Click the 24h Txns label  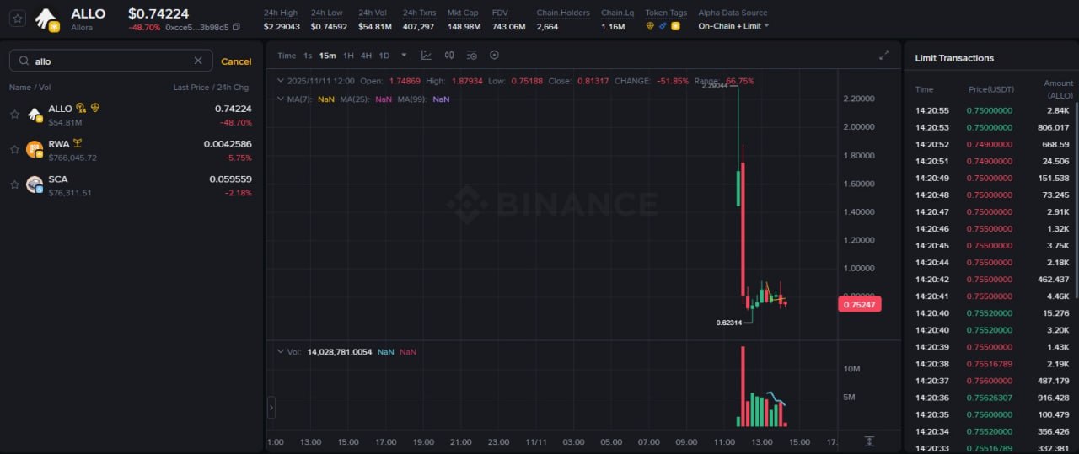tap(419, 13)
